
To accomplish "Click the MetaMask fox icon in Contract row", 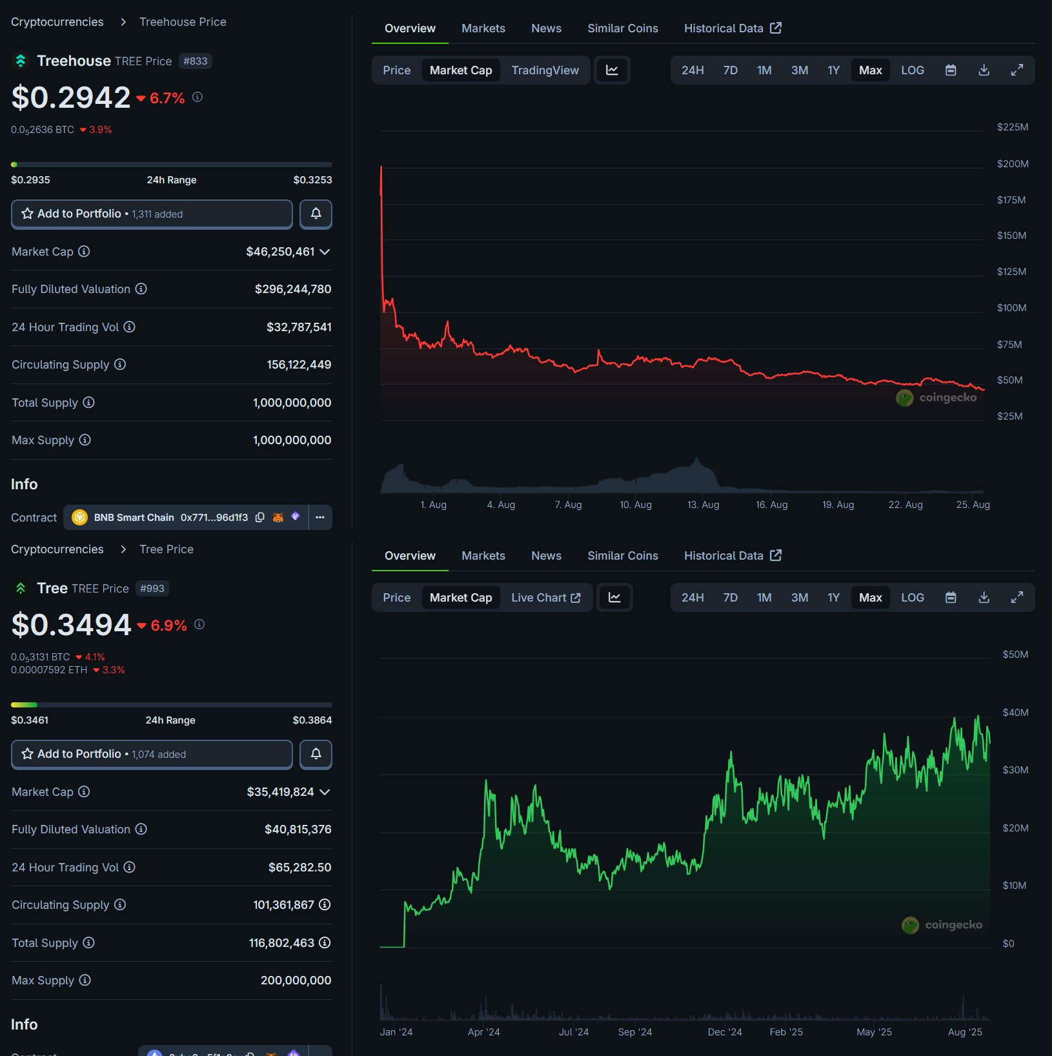I will (278, 517).
